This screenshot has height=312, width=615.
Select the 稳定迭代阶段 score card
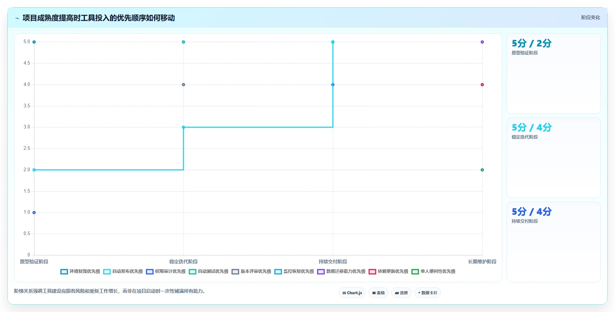pos(554,158)
